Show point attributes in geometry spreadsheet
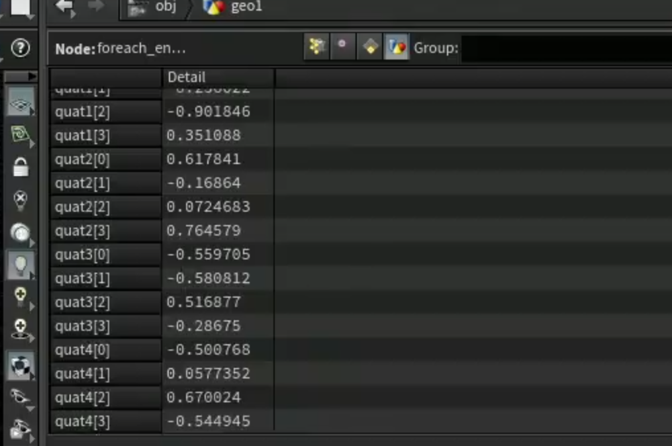 coord(316,47)
